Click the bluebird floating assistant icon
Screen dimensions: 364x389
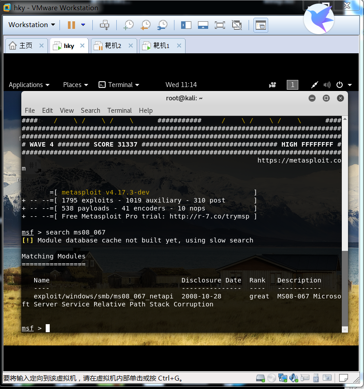319,19
